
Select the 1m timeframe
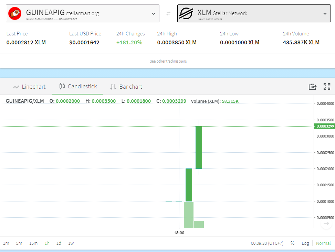tap(6, 243)
